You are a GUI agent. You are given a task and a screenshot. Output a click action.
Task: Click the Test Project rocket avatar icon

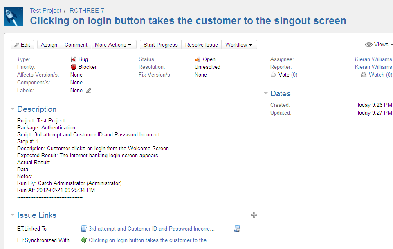pos(13,16)
